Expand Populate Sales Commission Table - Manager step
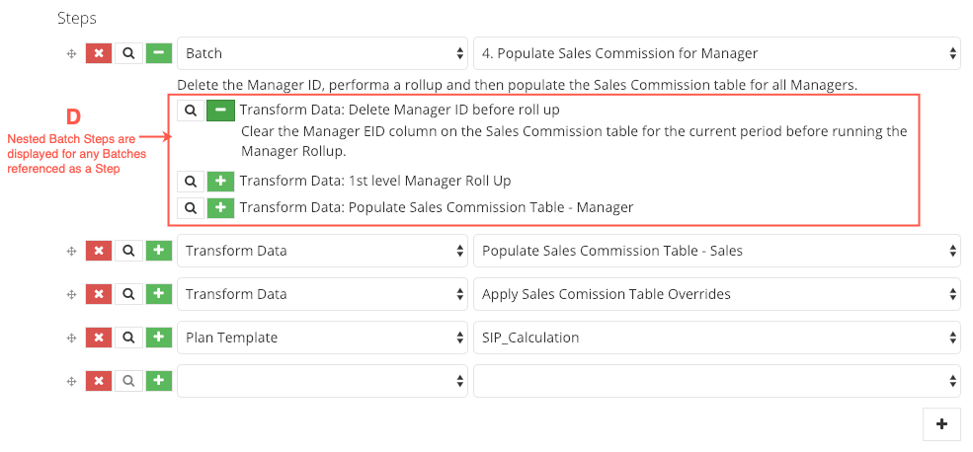The height and width of the screenshot is (452, 973). pos(220,207)
